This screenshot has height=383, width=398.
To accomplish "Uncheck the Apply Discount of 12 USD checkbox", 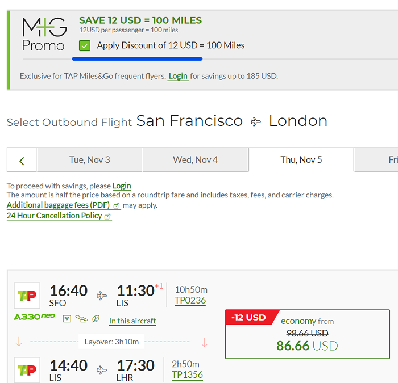I will tap(85, 46).
